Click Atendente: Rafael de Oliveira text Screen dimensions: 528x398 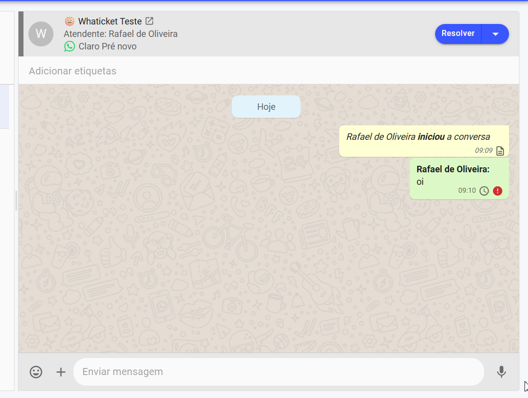120,33
